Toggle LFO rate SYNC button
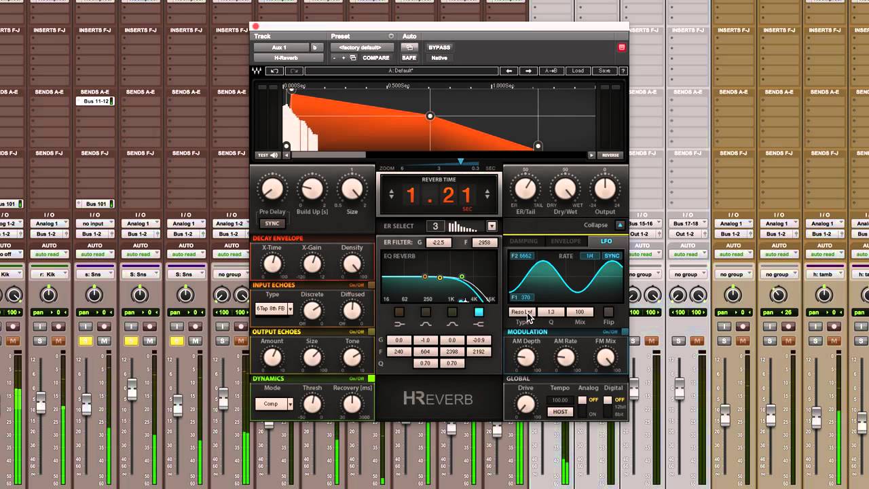869x489 pixels. [x=612, y=256]
